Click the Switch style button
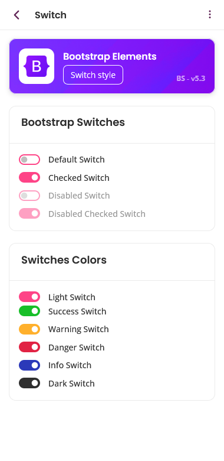This screenshot has width=224, height=461. (x=93, y=74)
